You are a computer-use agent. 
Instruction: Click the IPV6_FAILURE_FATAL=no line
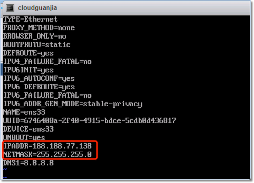47,95
